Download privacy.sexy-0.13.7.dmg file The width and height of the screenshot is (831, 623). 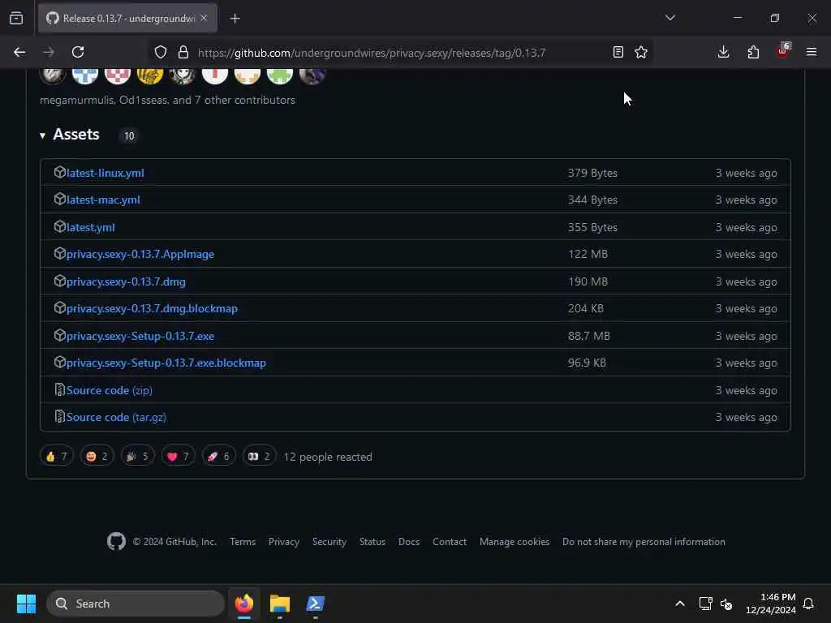click(126, 281)
